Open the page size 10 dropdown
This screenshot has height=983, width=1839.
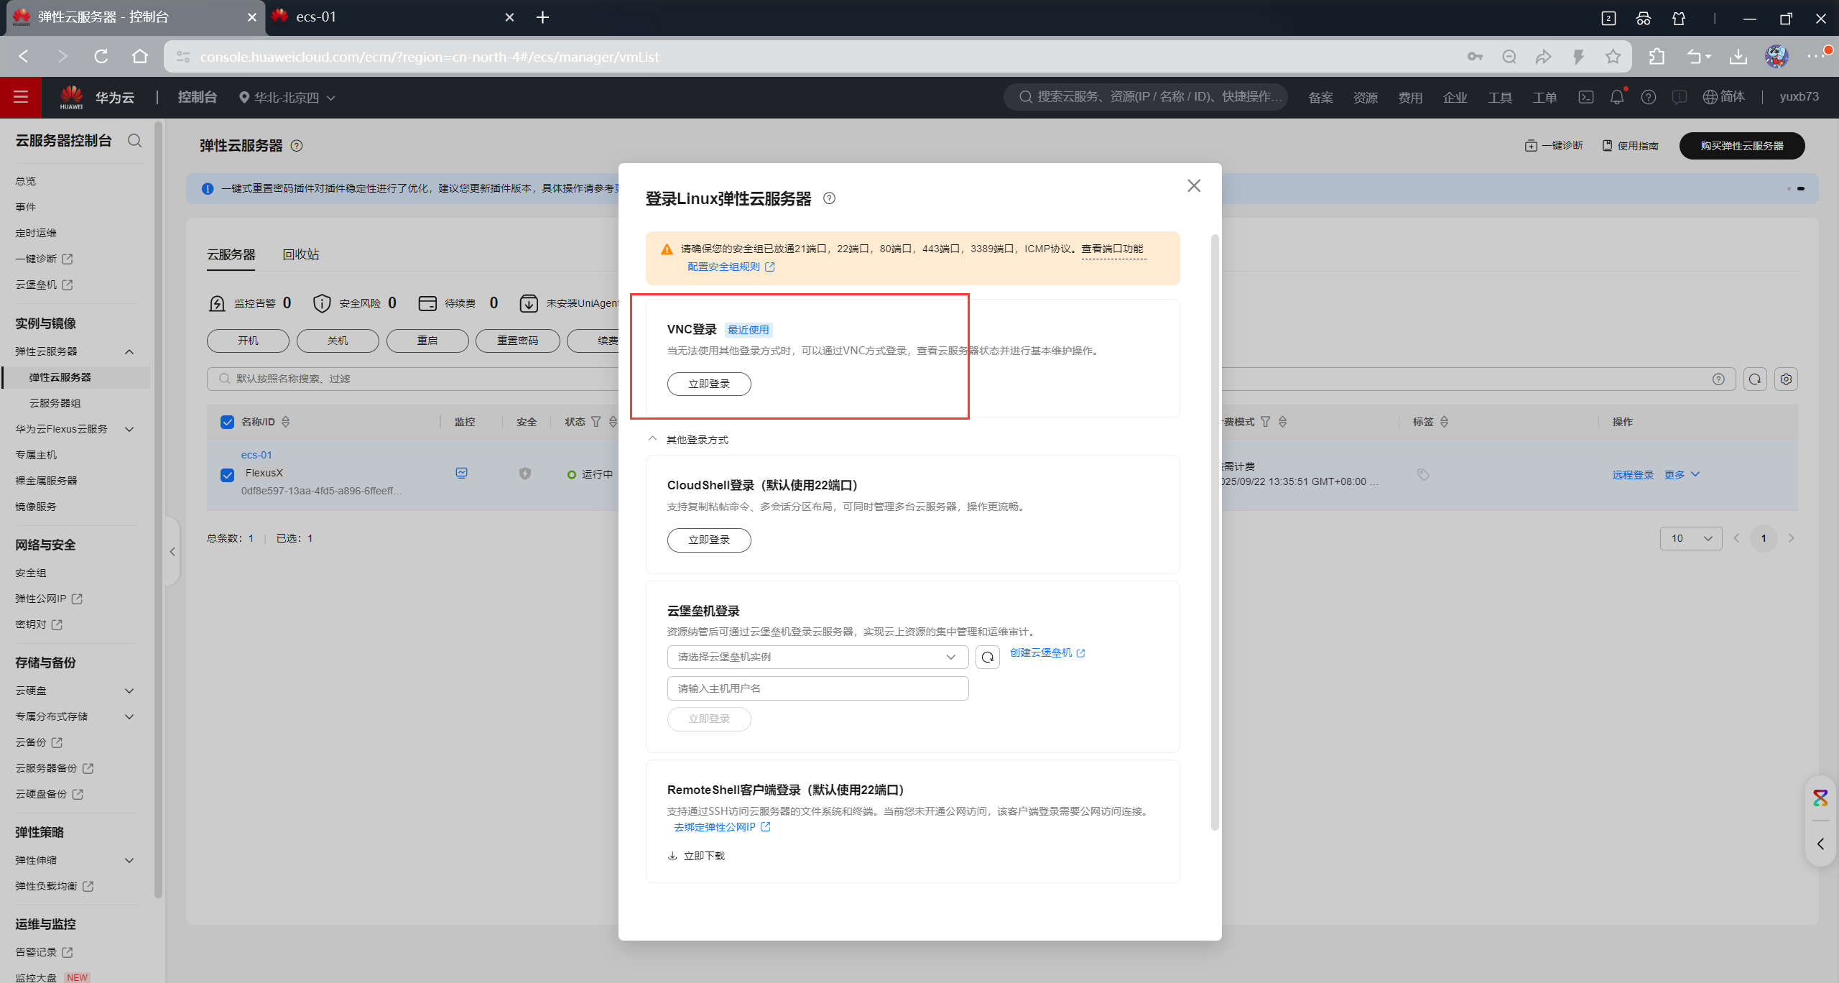click(x=1690, y=538)
